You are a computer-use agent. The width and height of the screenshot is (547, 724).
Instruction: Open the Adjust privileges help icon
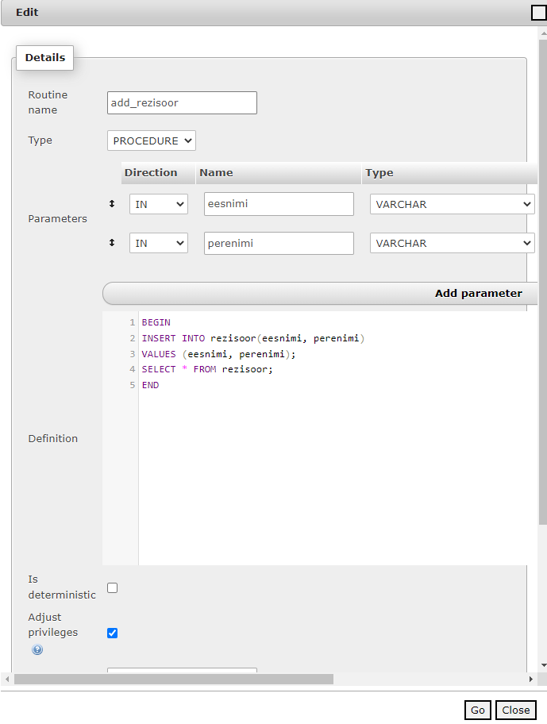(37, 649)
